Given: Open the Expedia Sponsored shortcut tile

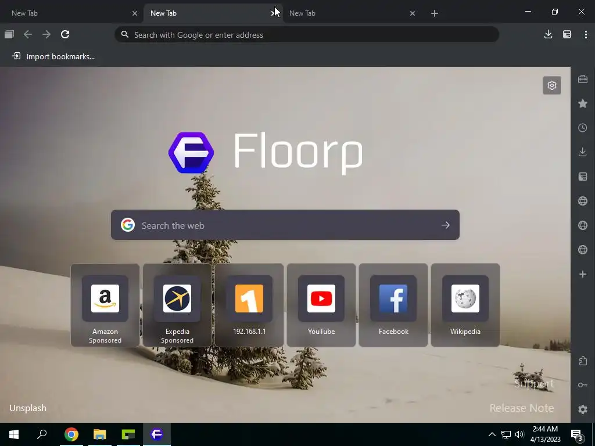Looking at the screenshot, I should click(x=177, y=305).
